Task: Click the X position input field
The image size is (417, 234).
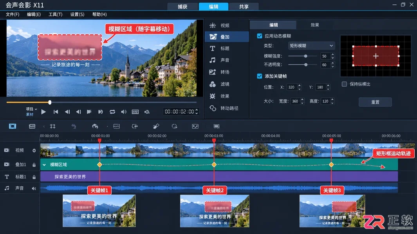Action: coord(292,87)
